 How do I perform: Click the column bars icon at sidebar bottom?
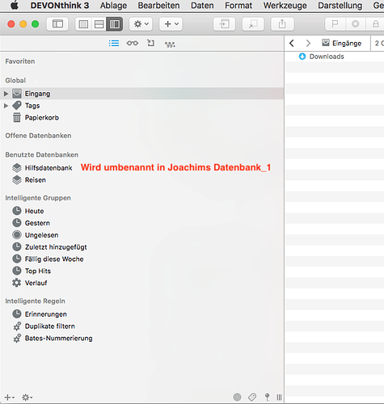(x=279, y=398)
